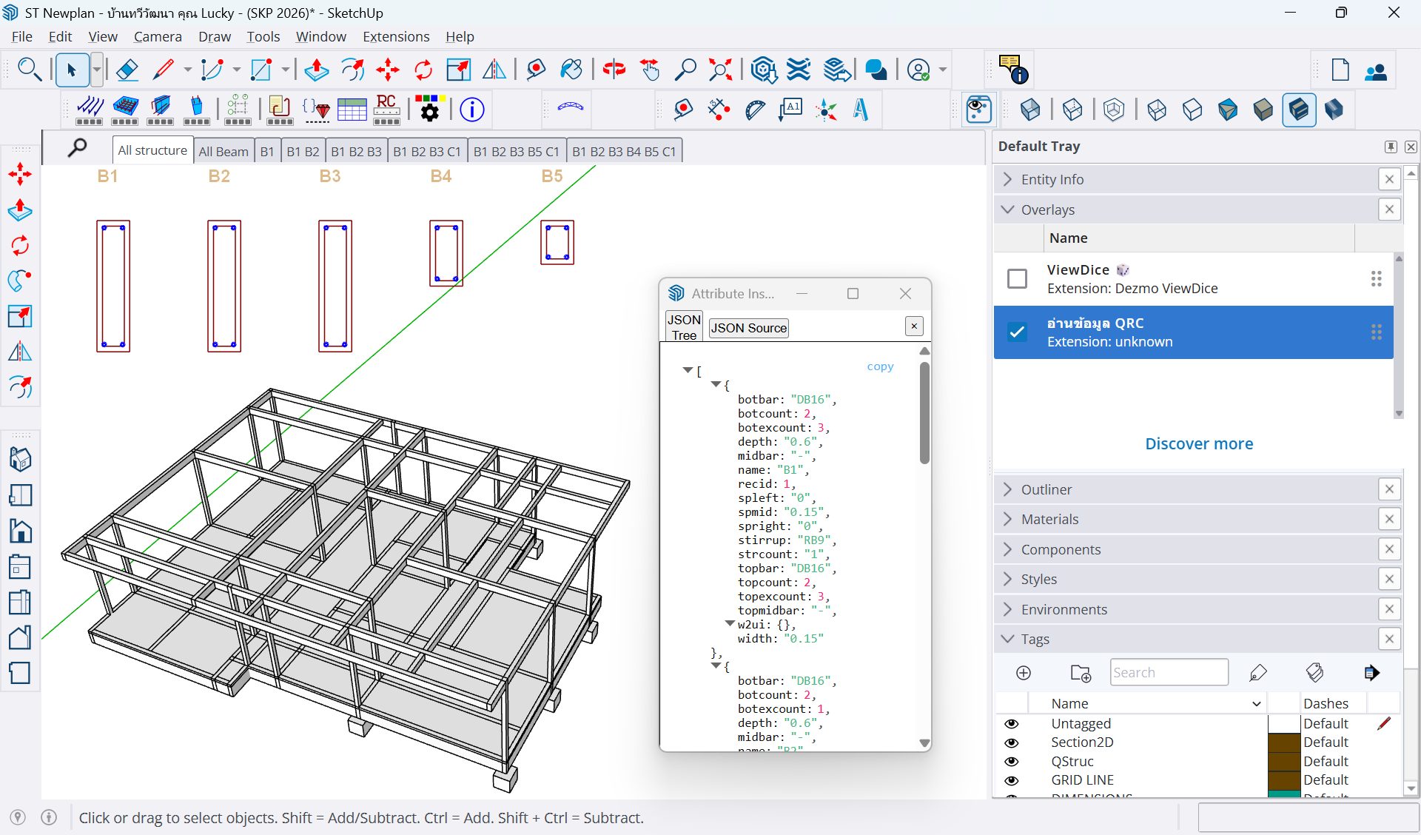1421x835 pixels.
Task: Collapse the Tags panel
Action: click(x=1184, y=639)
